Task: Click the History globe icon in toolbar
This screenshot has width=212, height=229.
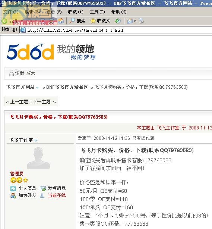Action: (x=118, y=21)
